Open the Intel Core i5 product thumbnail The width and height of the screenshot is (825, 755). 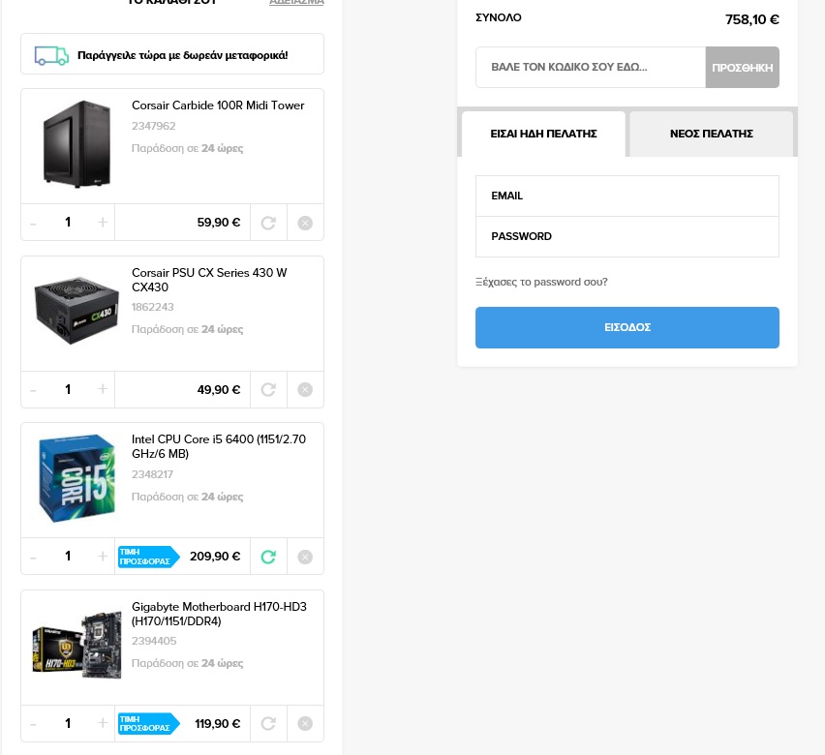coord(76,478)
